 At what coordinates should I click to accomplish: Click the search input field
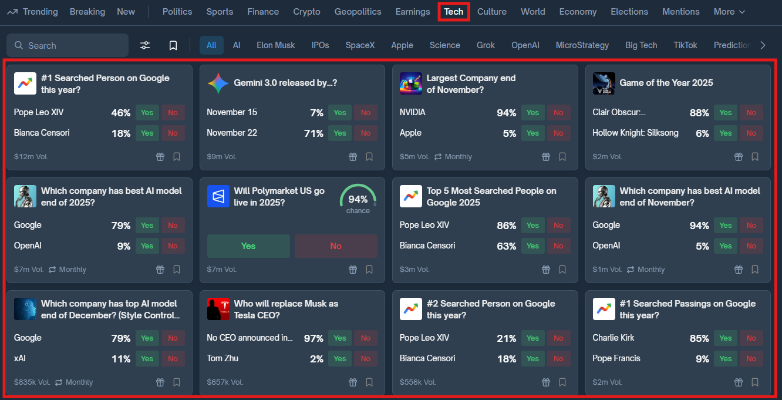[67, 45]
